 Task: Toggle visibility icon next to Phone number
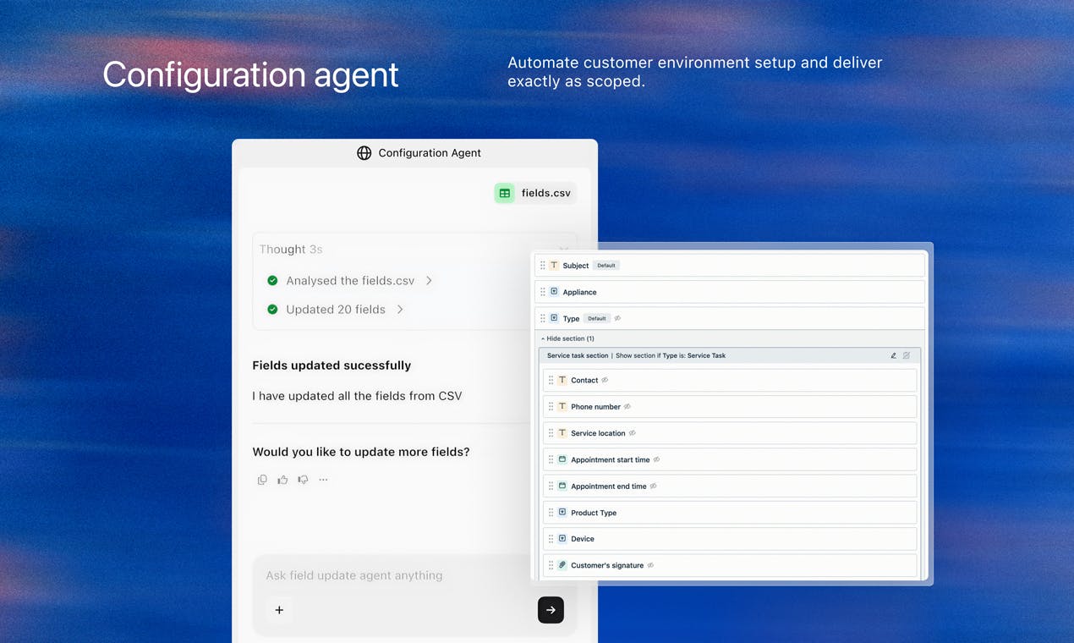pos(627,407)
